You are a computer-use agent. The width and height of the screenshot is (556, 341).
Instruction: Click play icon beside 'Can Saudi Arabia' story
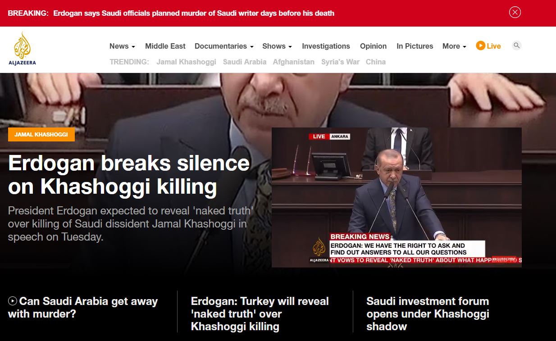click(x=13, y=301)
